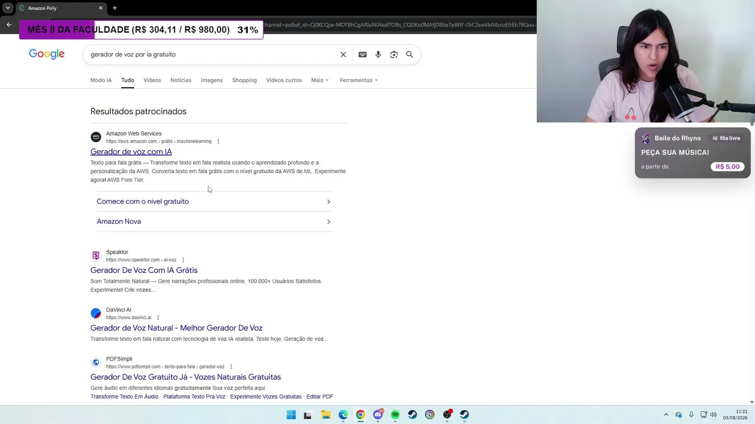
Task: Open Microsoft Edge from the taskbar
Action: [x=343, y=415]
